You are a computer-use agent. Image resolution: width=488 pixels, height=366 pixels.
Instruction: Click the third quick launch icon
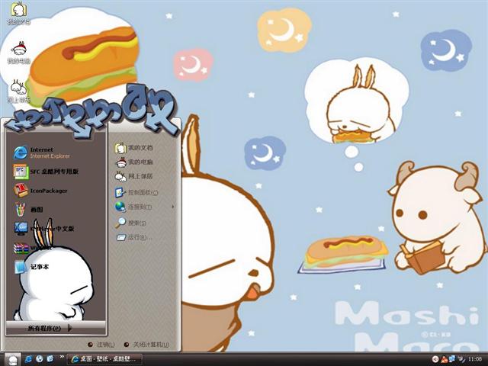[x=50, y=359]
